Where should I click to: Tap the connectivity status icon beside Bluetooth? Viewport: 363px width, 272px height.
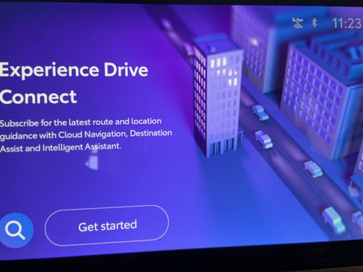click(298, 23)
